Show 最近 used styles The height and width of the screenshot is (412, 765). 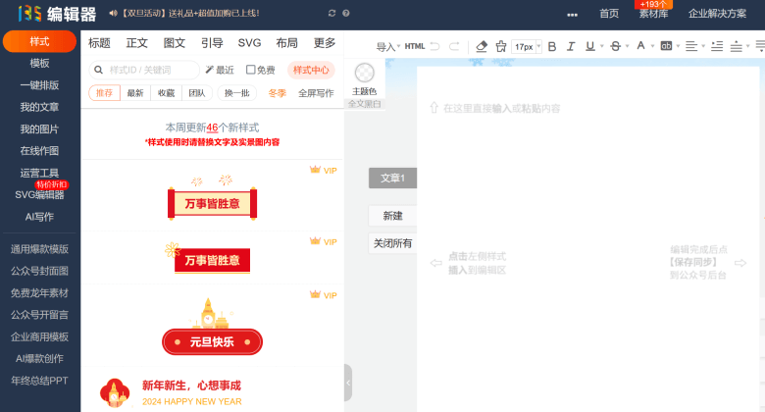[x=220, y=70]
